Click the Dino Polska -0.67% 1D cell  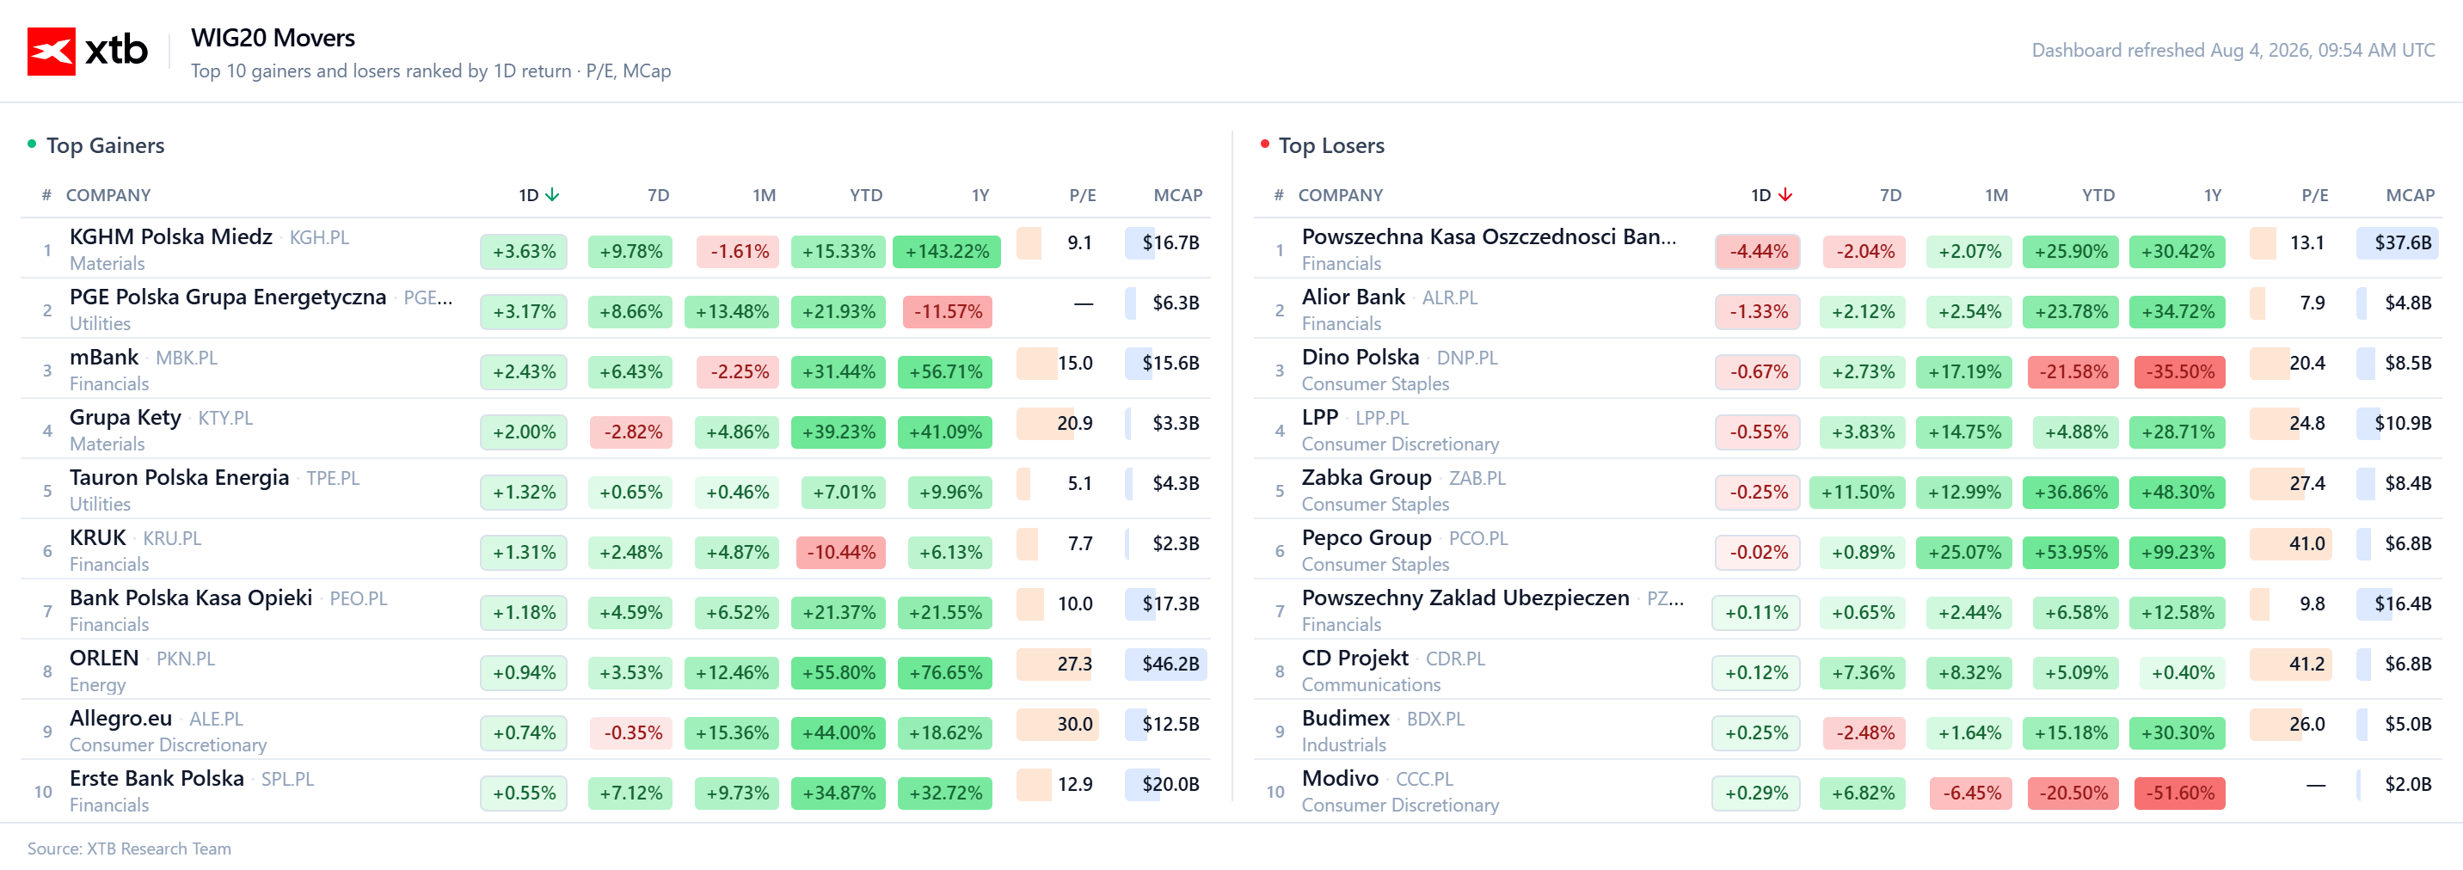click(x=1757, y=372)
